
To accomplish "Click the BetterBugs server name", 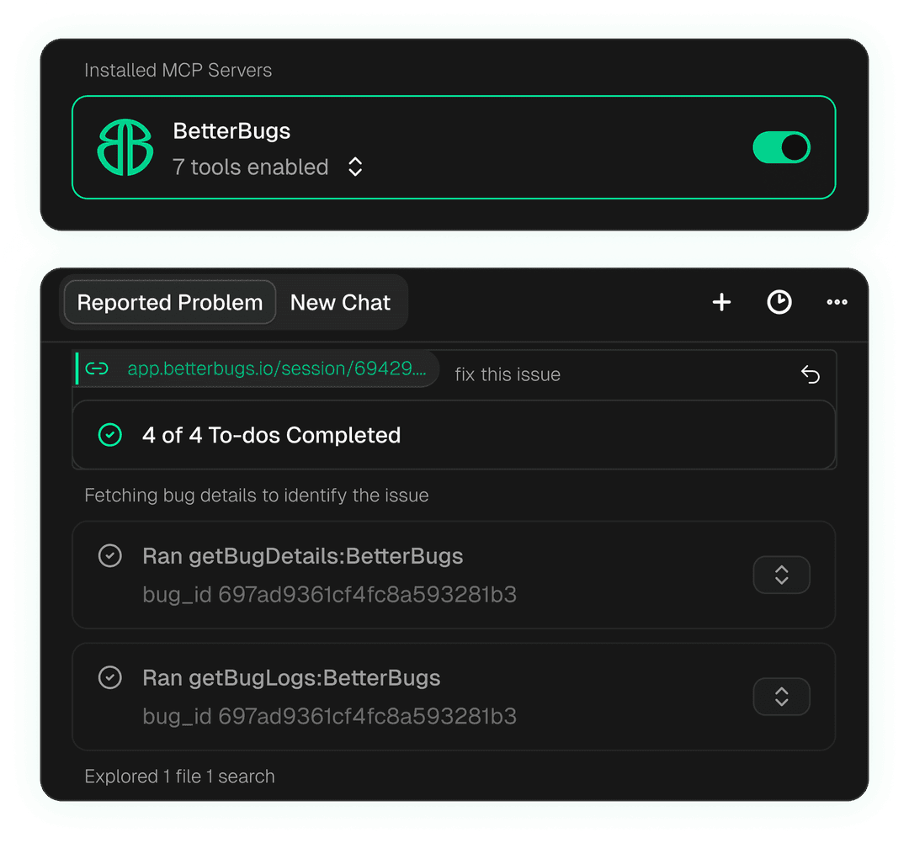I will point(232,131).
